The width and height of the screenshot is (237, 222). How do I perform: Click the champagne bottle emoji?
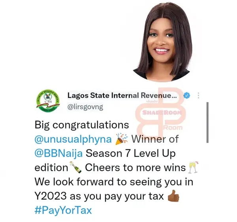click(75, 167)
